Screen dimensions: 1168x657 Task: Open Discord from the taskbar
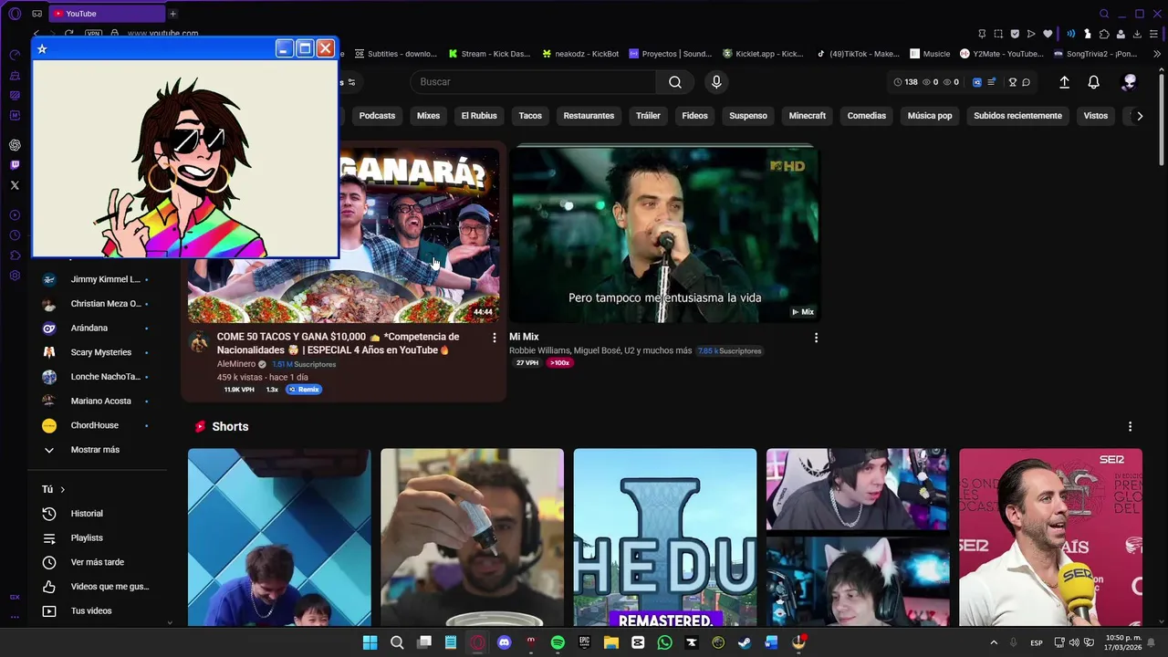[504, 642]
